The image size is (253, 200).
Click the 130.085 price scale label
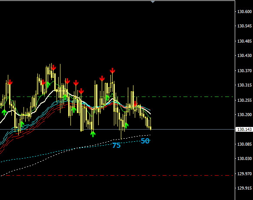pos(244,144)
